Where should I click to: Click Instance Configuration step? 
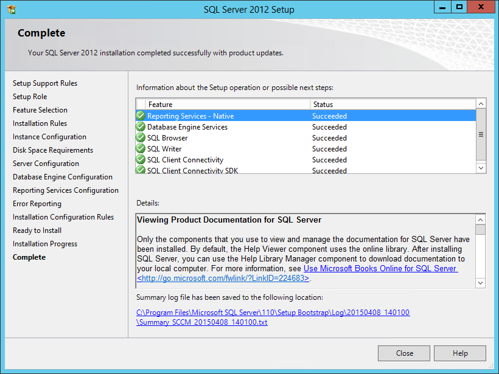pyautogui.click(x=49, y=137)
